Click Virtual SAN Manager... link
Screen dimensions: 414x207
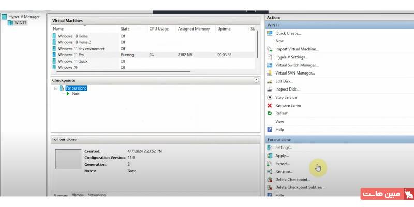pos(295,73)
